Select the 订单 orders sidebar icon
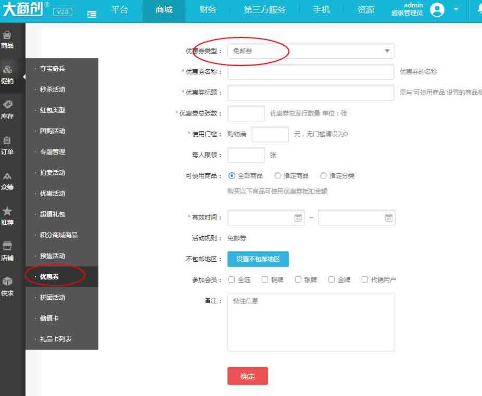This screenshot has width=482, height=396. tap(7, 141)
